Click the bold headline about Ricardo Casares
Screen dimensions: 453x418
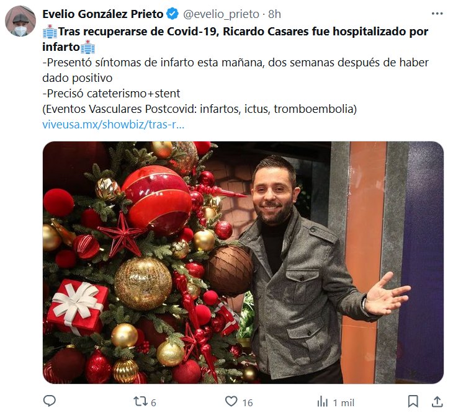tap(242, 32)
